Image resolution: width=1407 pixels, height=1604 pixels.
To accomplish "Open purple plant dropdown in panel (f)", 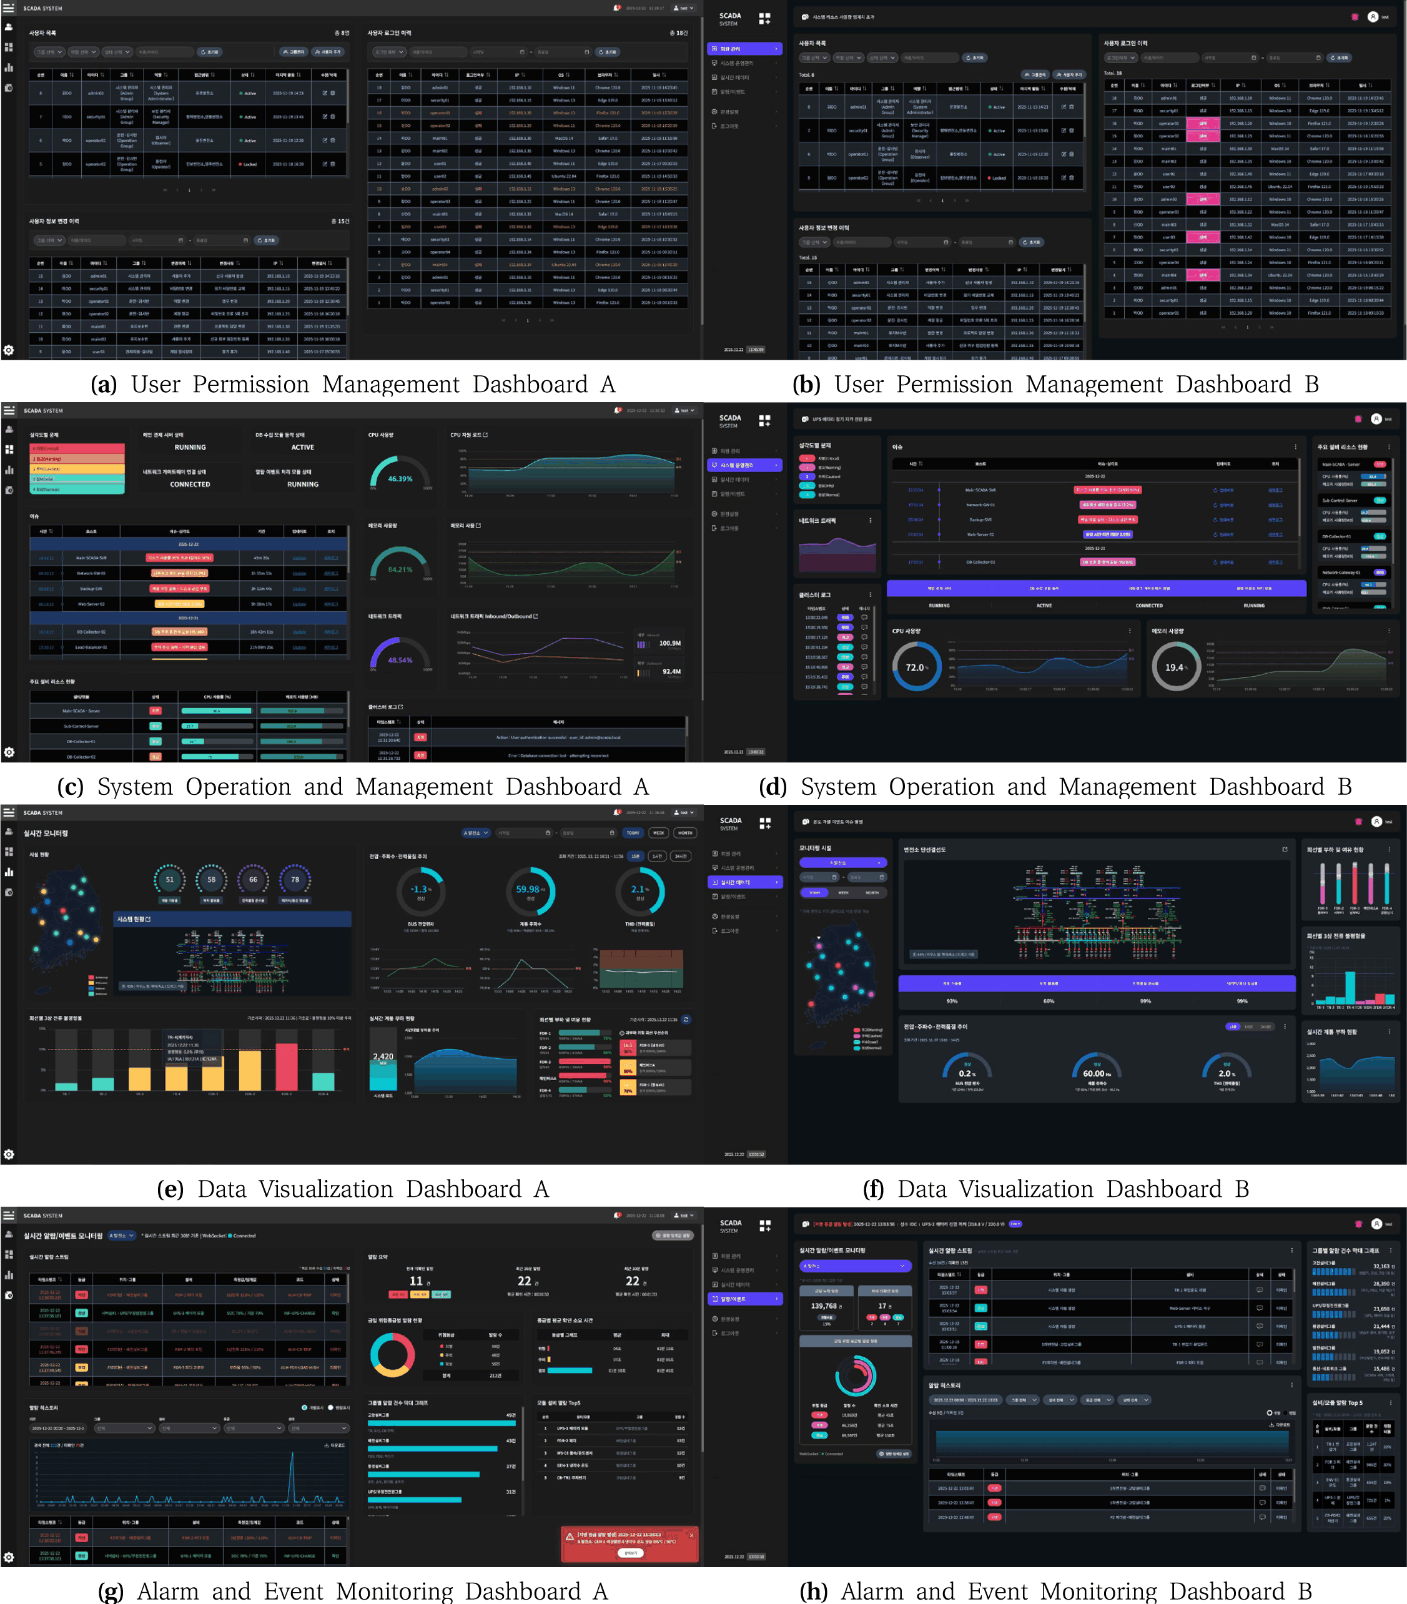I will (x=843, y=862).
